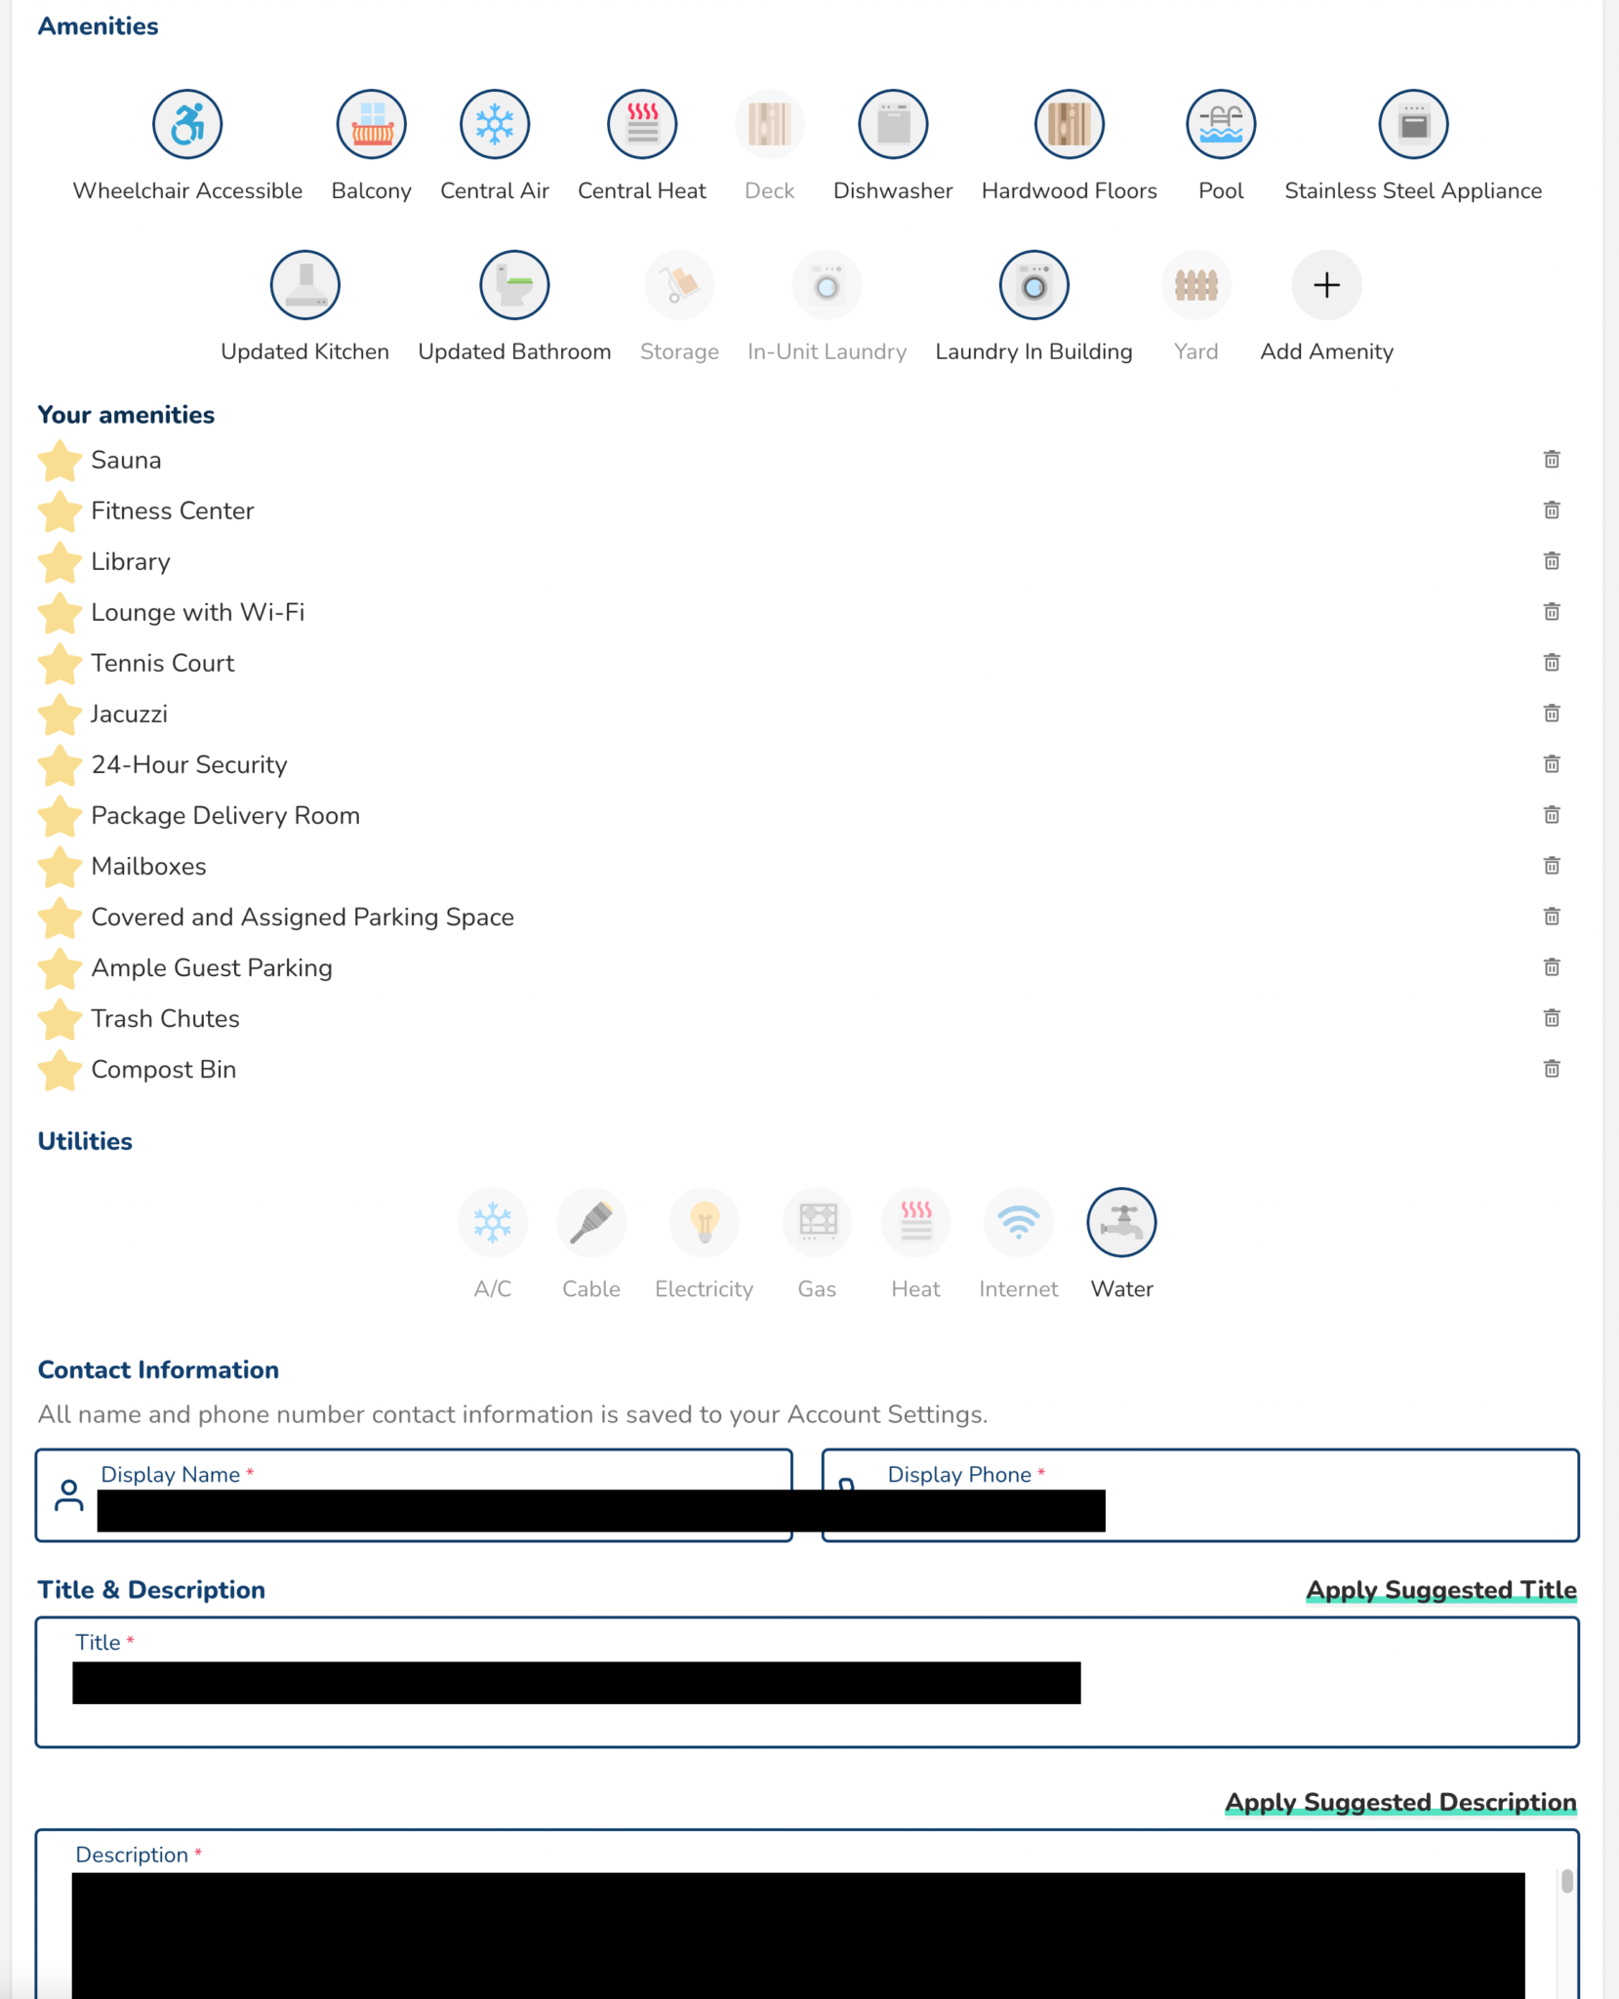Enable the Deck amenity
The image size is (1619, 1999).
pyautogui.click(x=769, y=124)
